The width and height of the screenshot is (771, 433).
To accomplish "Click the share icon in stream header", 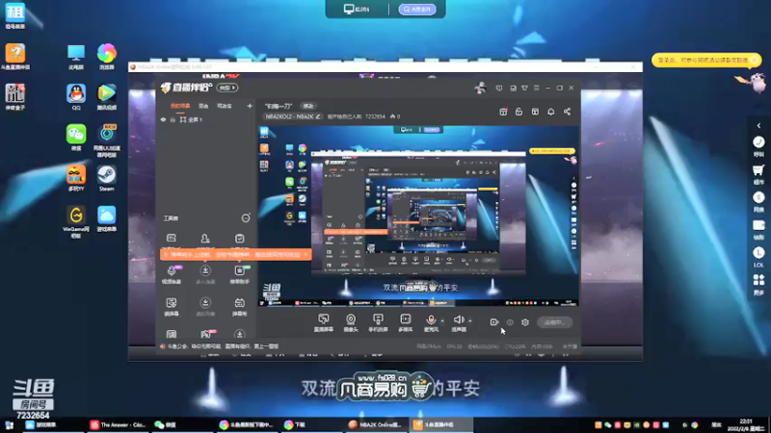I will [567, 112].
